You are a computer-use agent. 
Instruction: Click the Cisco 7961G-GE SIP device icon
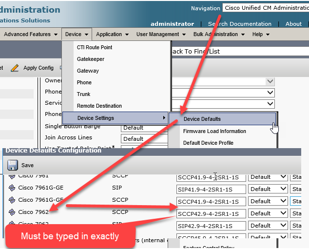[x=12, y=188]
